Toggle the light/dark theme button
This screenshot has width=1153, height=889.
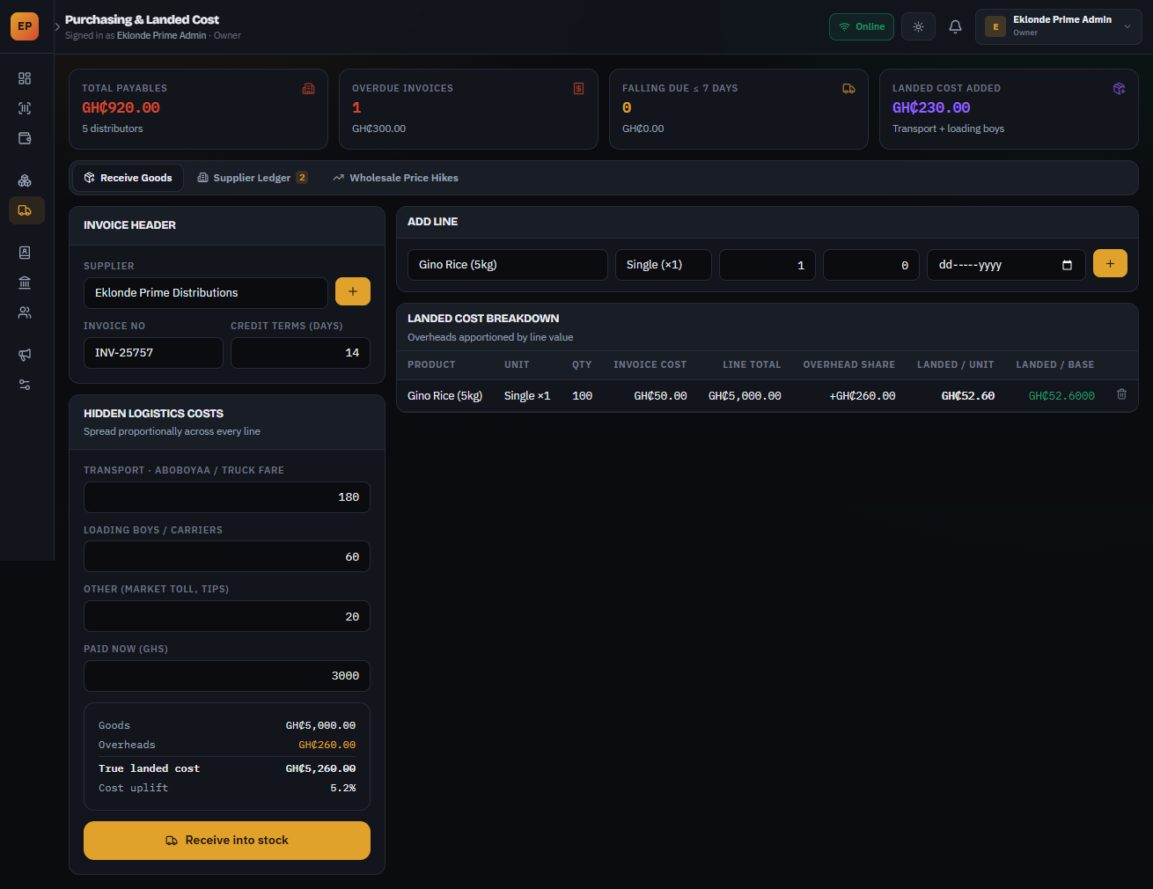(x=918, y=26)
